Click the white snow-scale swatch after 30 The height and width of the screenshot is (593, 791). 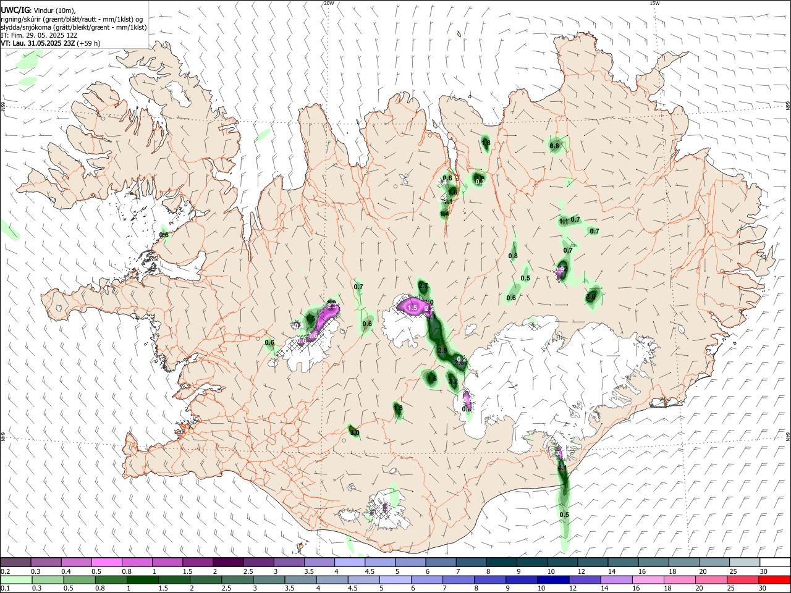tap(774, 562)
